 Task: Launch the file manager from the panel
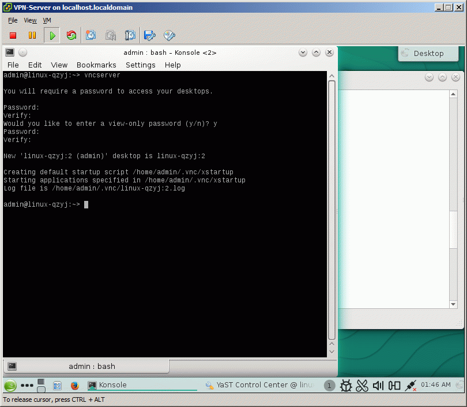[x=57, y=386]
